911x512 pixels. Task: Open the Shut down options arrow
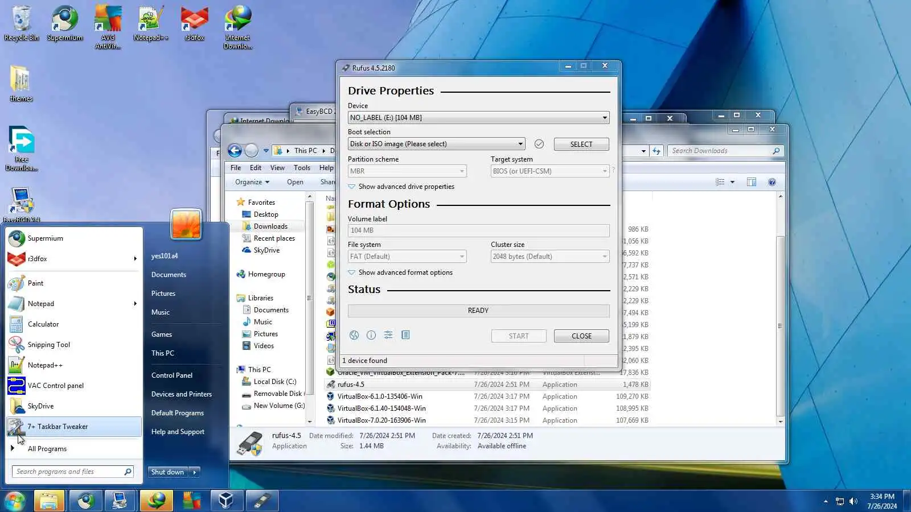pyautogui.click(x=194, y=472)
